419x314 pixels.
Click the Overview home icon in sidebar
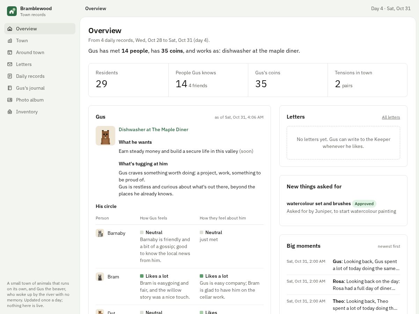[10, 29]
